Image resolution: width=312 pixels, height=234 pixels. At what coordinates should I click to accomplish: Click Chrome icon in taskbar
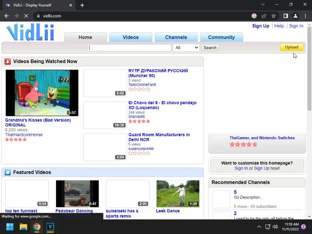pyautogui.click(x=37, y=227)
